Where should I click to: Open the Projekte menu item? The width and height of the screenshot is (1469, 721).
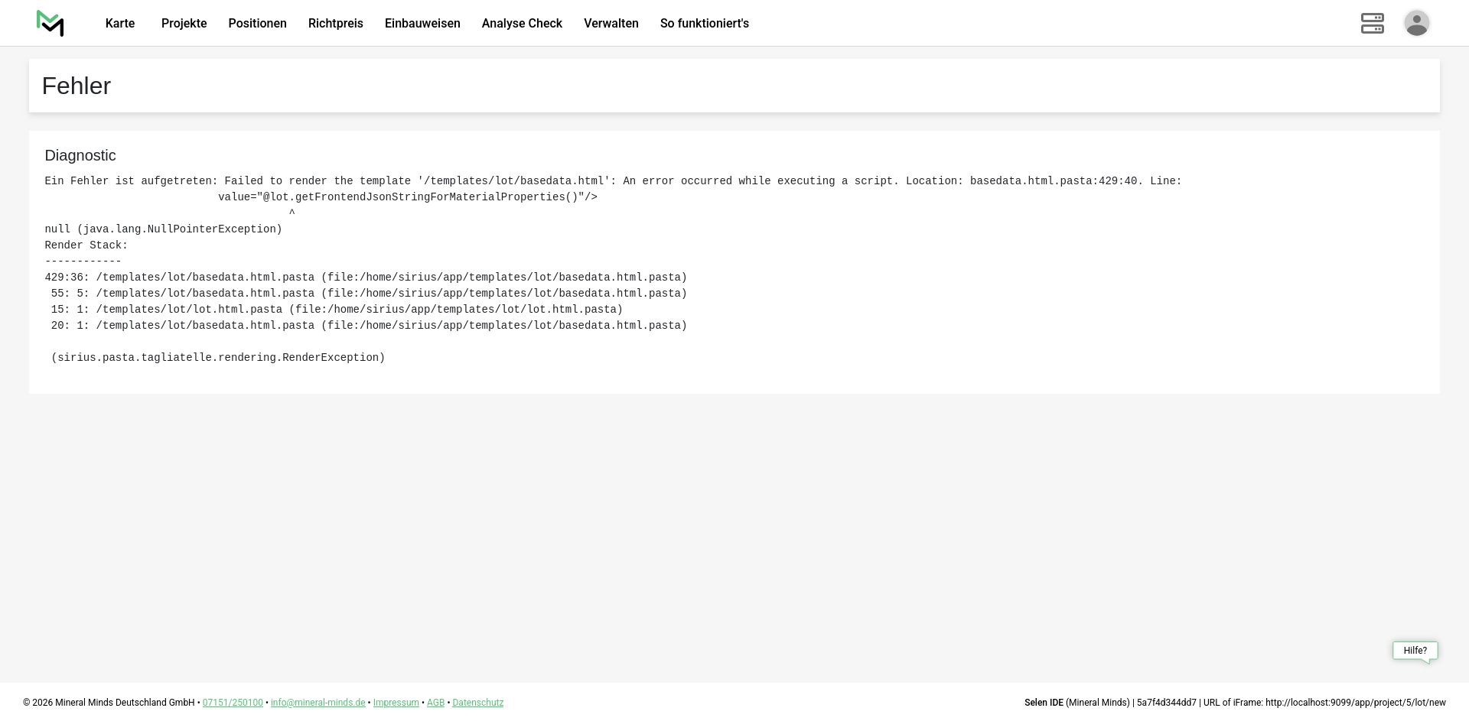coord(184,24)
